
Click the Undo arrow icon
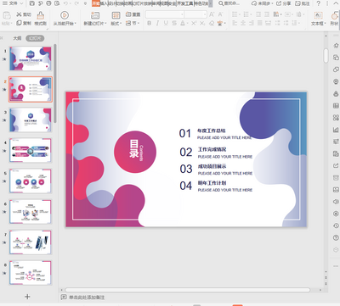click(65, 3)
